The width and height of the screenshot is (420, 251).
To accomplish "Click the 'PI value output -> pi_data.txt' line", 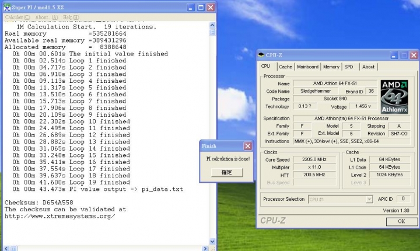I will (98, 189).
